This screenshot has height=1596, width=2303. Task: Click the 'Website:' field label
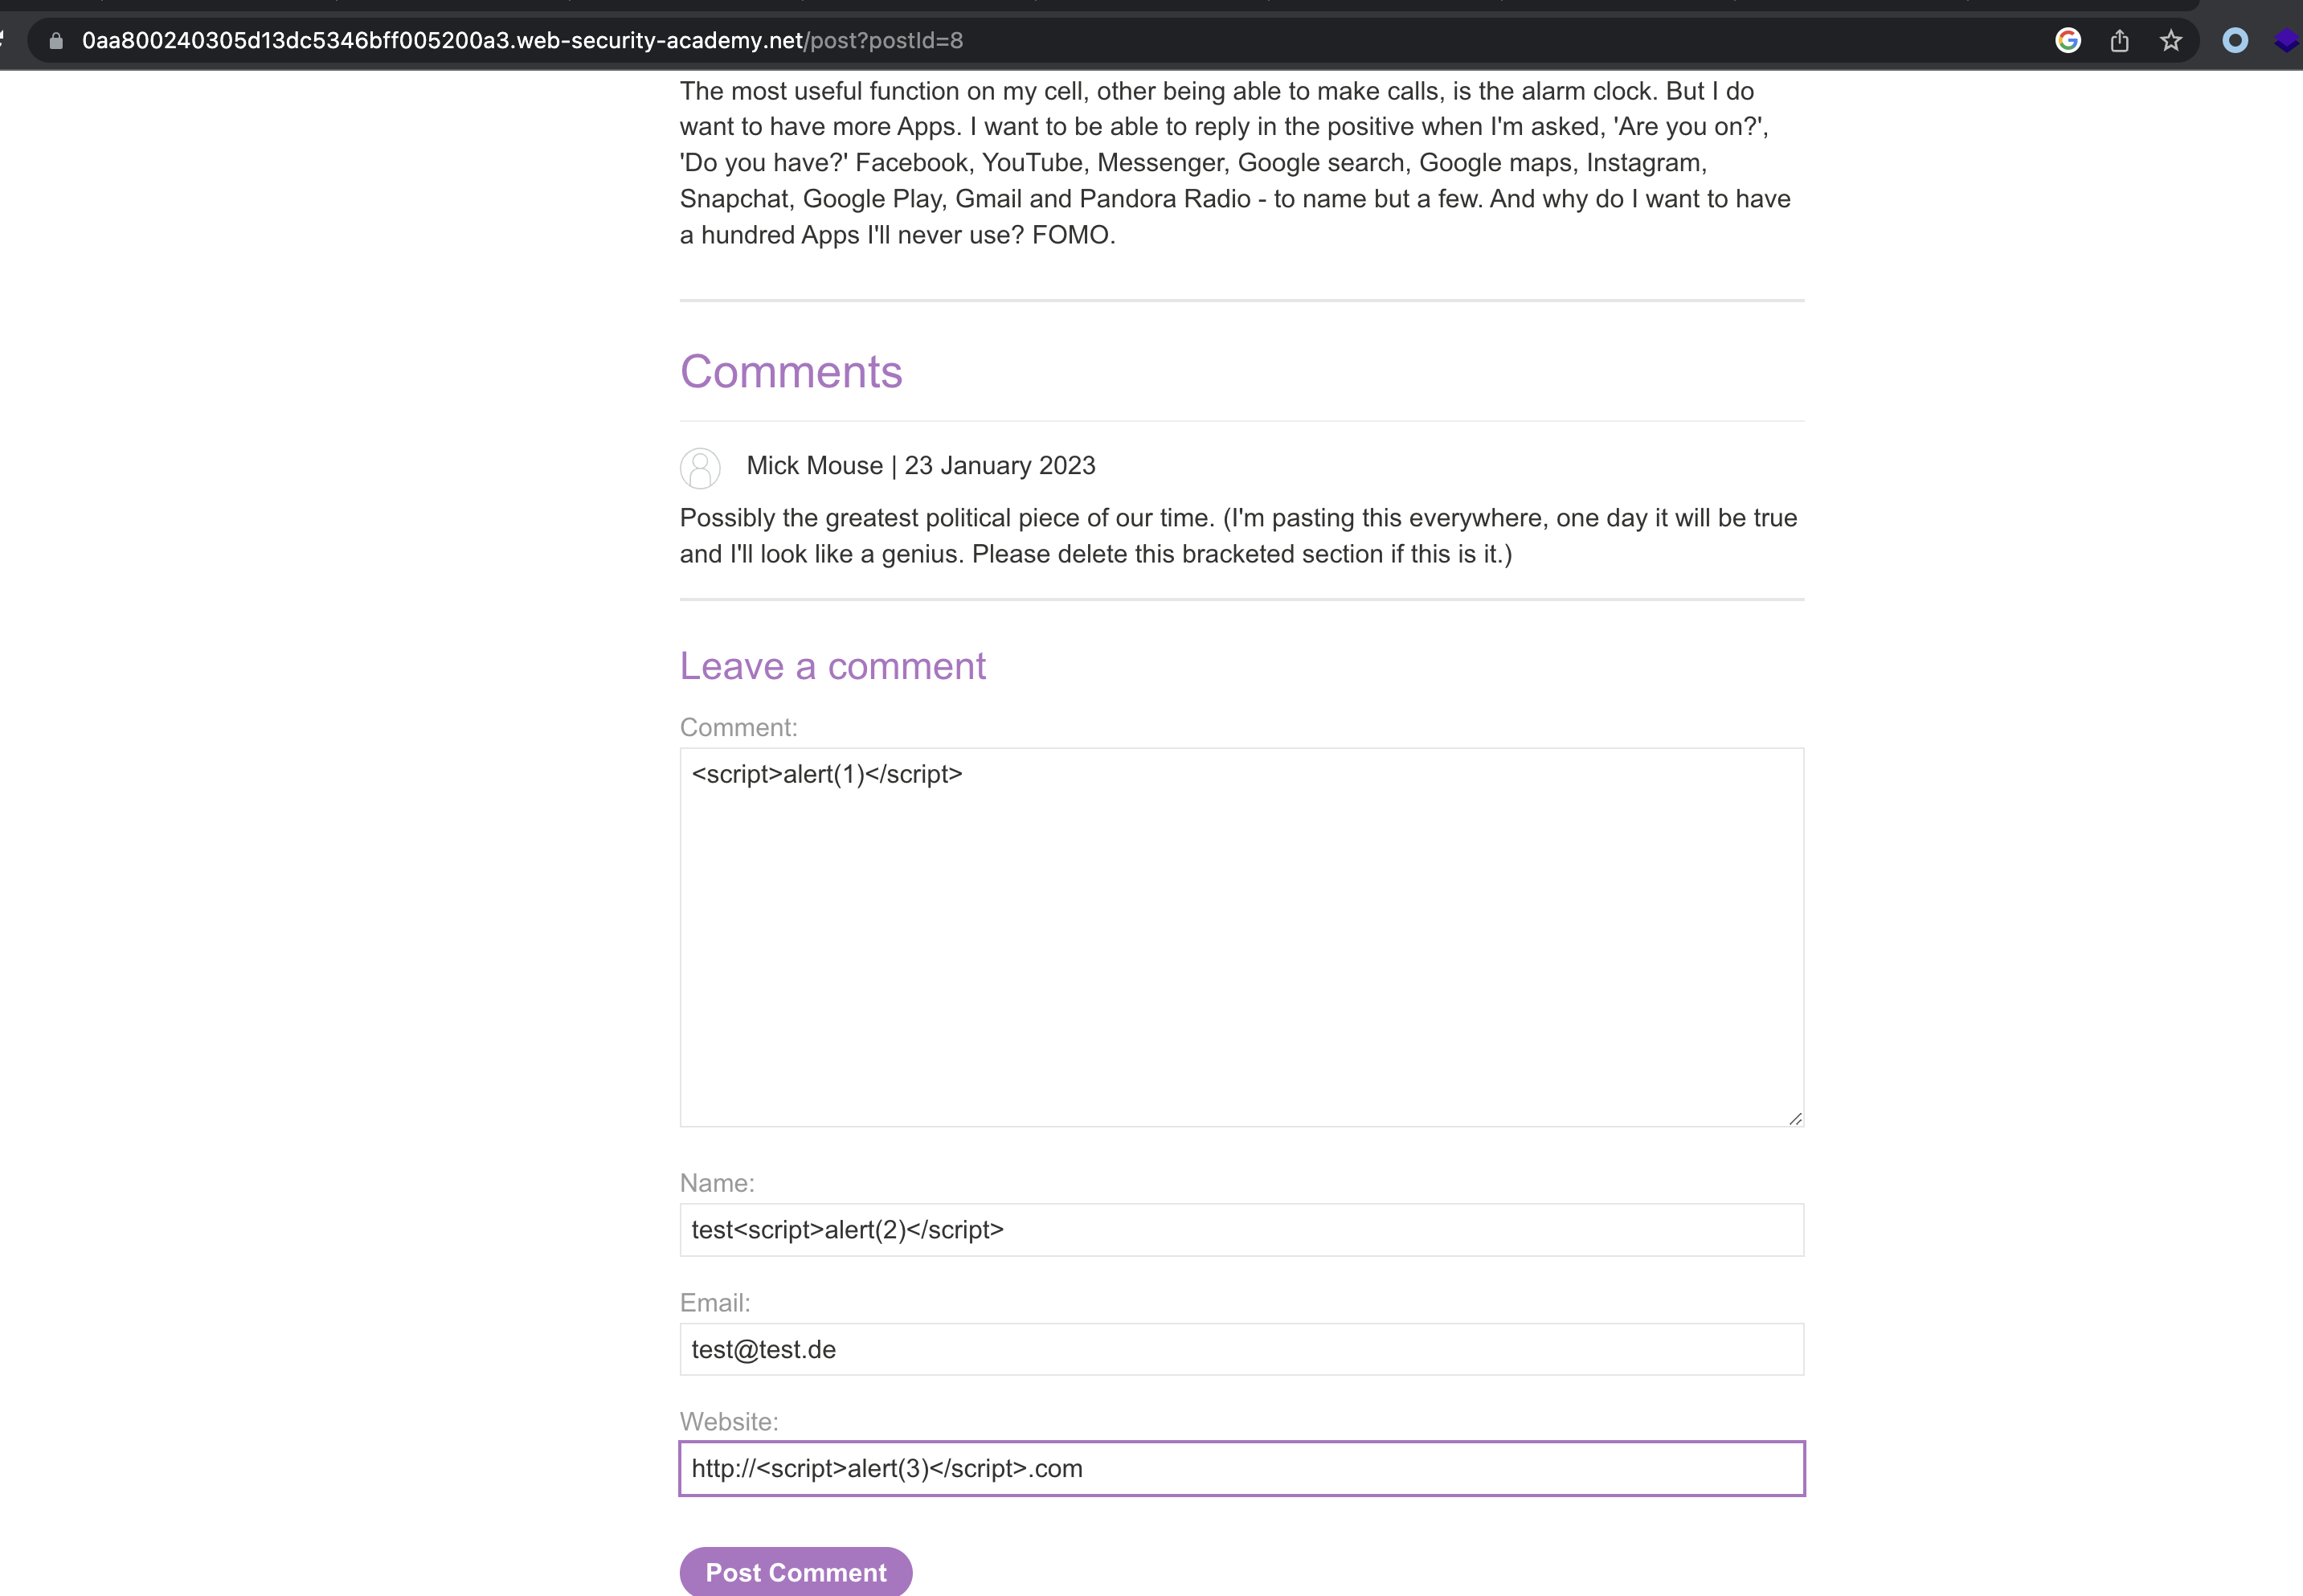click(729, 1422)
